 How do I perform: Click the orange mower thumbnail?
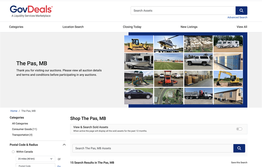click(x=169, y=79)
